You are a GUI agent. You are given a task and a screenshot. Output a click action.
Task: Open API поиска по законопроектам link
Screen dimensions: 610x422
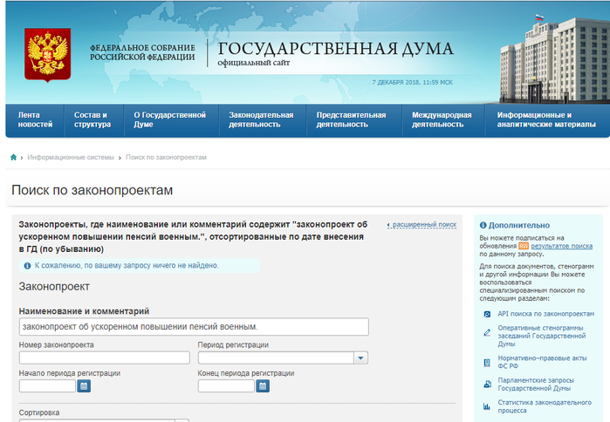point(545,314)
